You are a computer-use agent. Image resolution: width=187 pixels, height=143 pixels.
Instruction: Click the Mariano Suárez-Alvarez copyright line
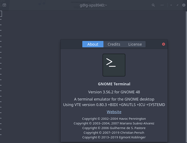click(114, 123)
